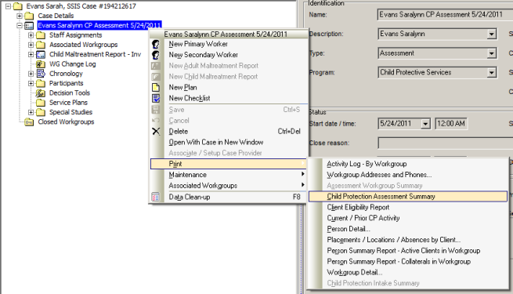Choose New Checklist from context menu
The height and width of the screenshot is (294, 513).
pos(229,98)
